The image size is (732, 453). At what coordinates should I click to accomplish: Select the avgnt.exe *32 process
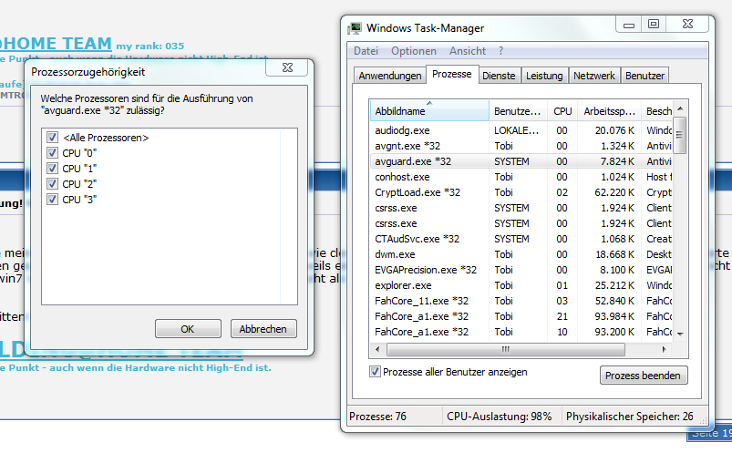point(522,146)
